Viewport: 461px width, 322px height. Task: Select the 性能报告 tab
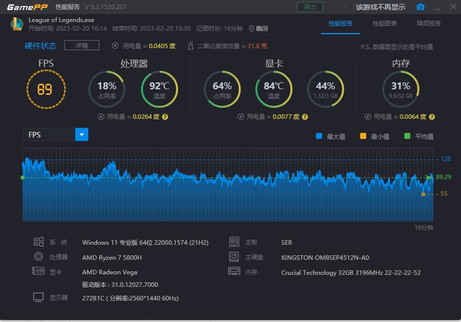point(340,24)
